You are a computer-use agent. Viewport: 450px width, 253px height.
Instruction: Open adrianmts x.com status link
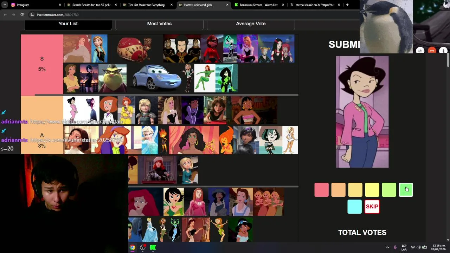[77, 140]
